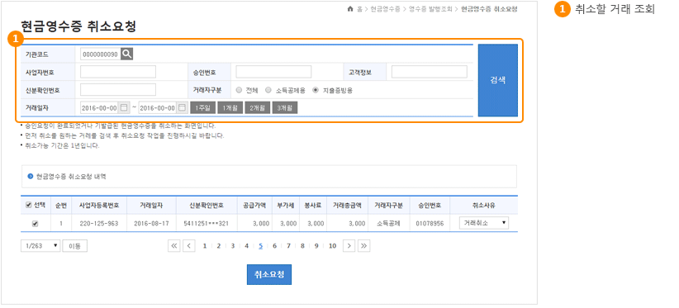Toggle the 선택 header select-all checkbox
Viewport: 679px width, 308px height.
(x=28, y=205)
